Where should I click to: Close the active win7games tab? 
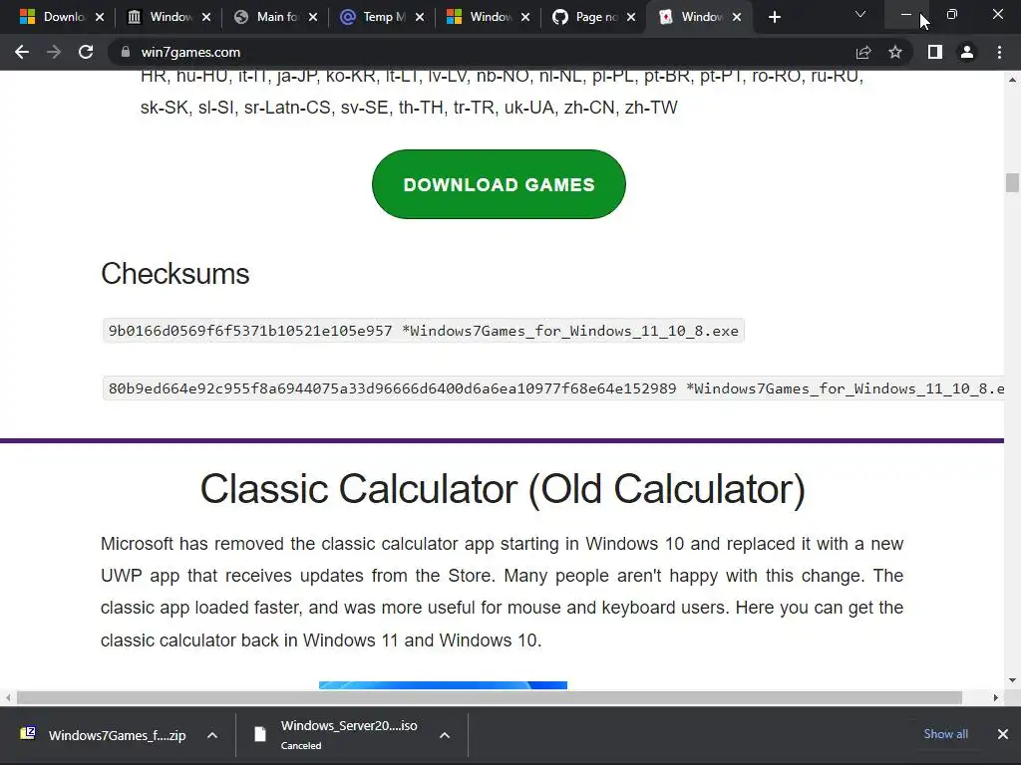coord(737,18)
